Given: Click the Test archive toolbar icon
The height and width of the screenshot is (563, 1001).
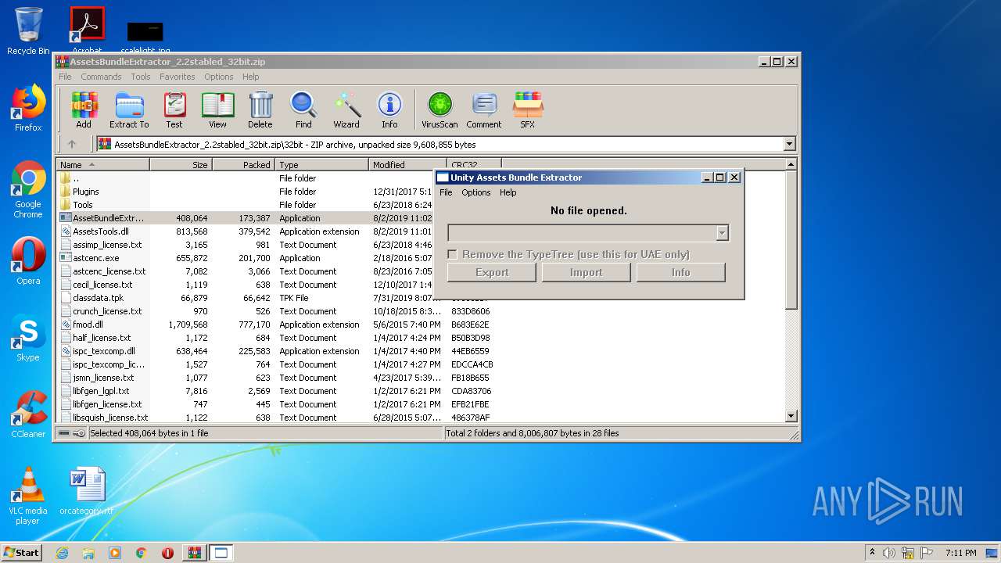Looking at the screenshot, I should (174, 110).
